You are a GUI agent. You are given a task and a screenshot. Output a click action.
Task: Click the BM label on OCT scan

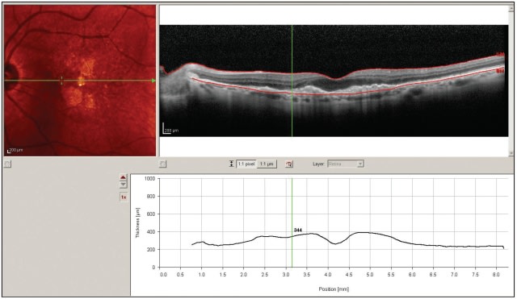[500, 71]
